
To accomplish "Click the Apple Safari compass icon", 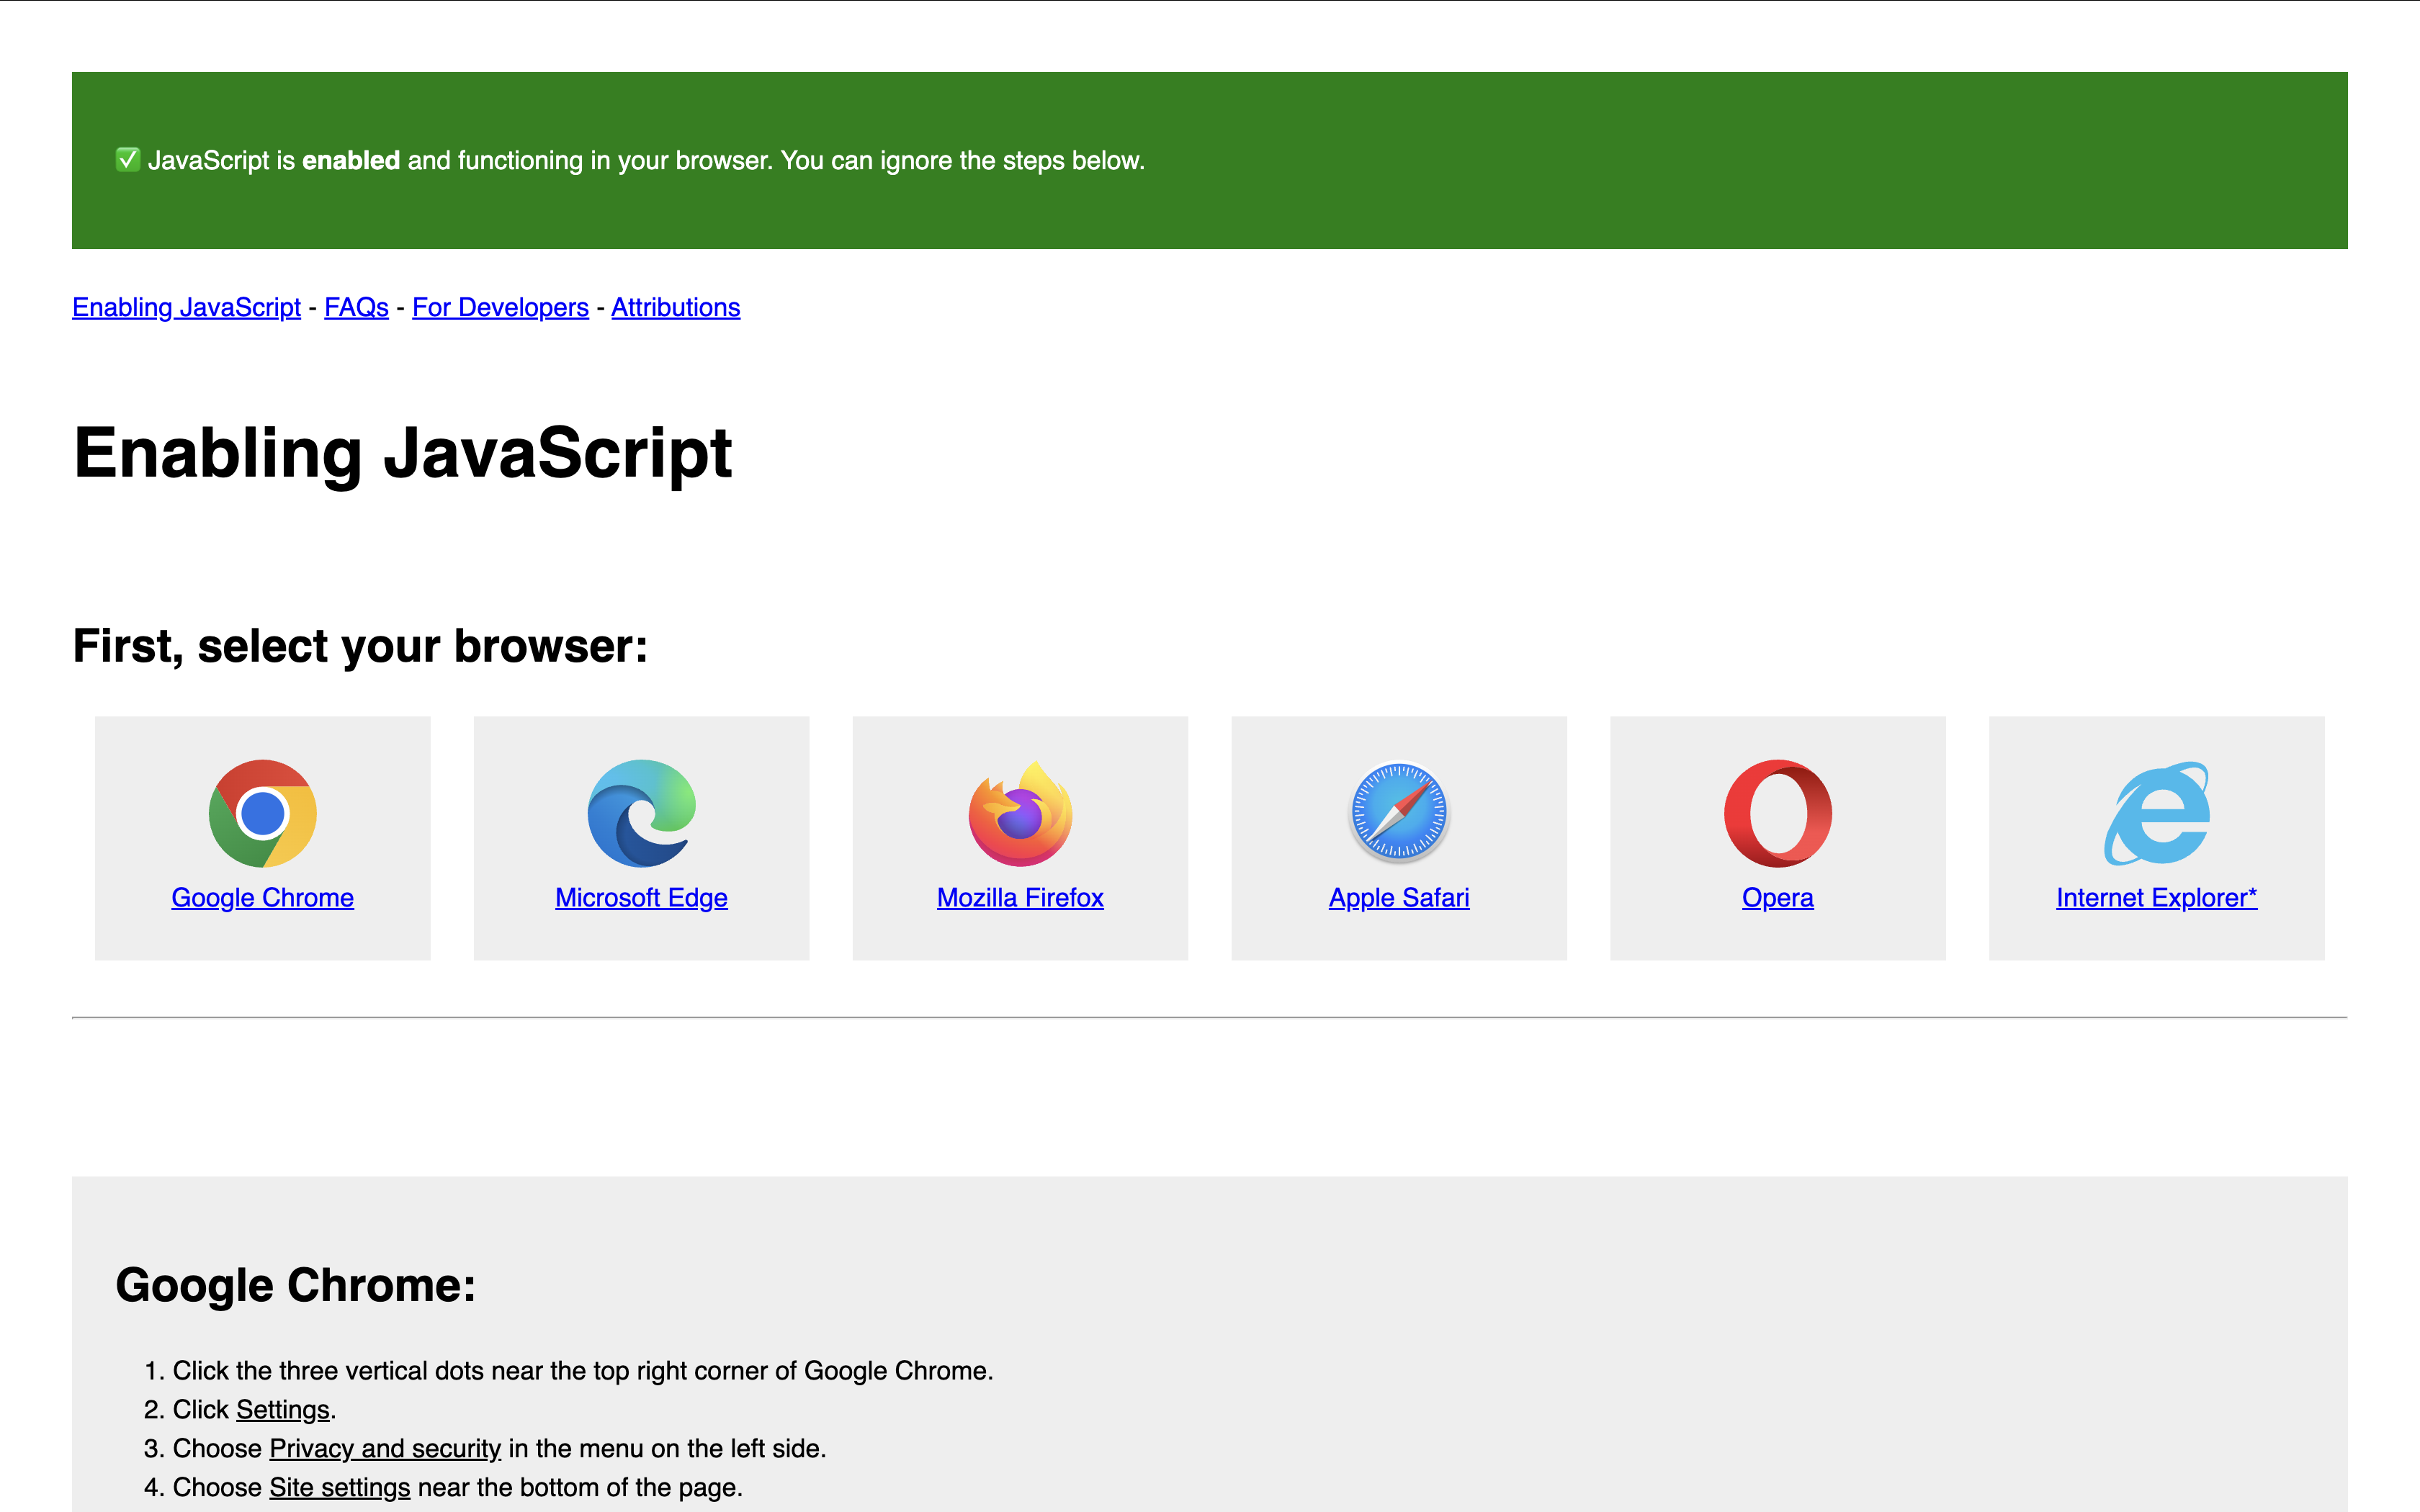I will click(1399, 813).
